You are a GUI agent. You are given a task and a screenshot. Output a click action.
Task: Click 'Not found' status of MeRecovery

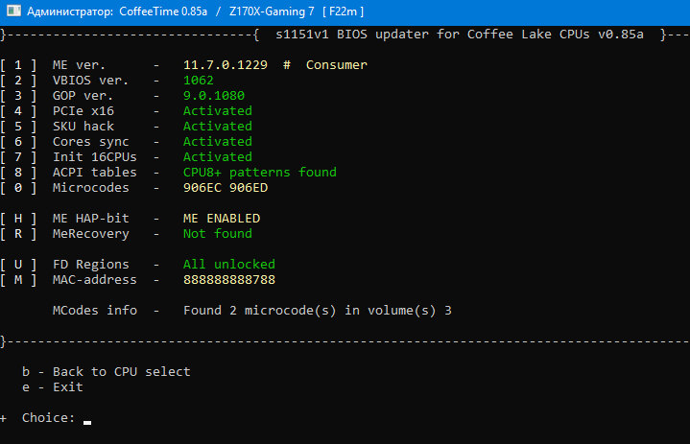click(x=218, y=234)
